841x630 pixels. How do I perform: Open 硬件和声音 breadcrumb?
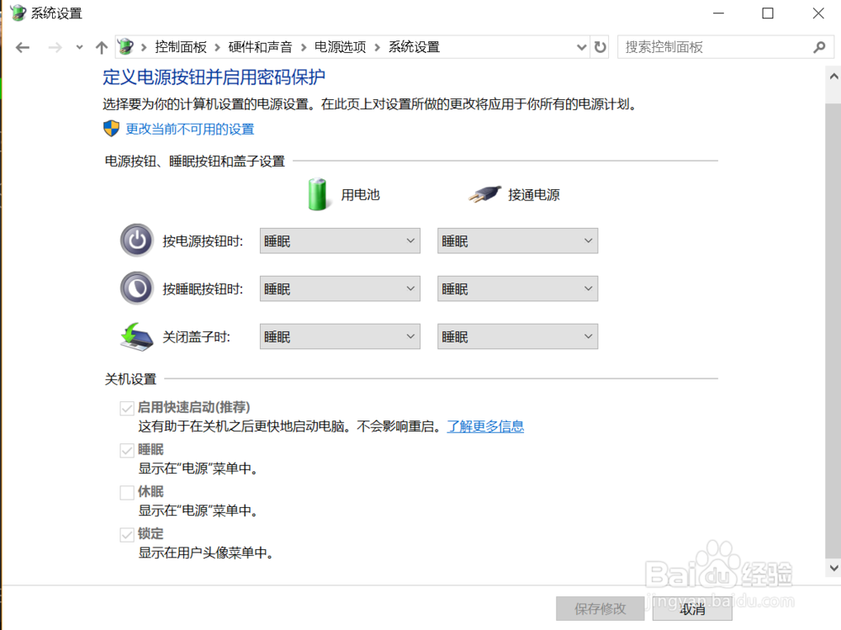click(x=260, y=47)
